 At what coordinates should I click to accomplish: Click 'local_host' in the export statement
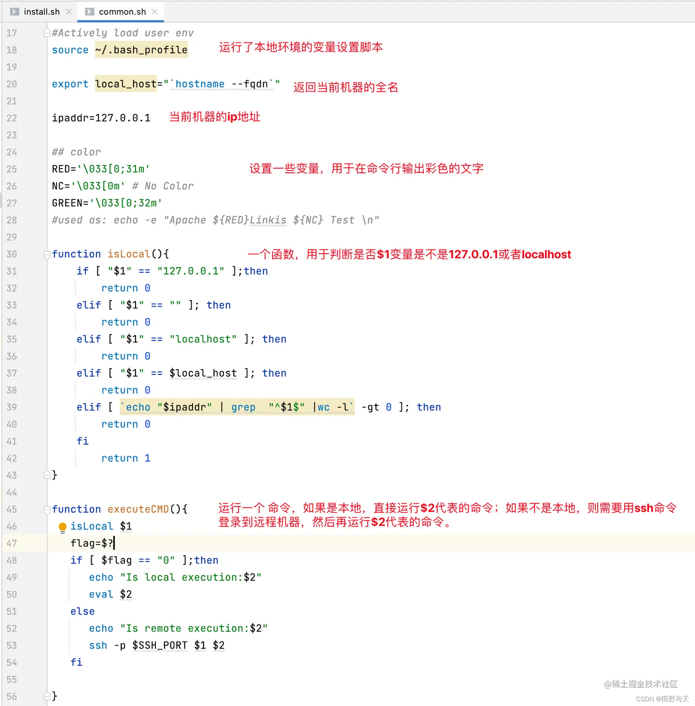coord(126,84)
